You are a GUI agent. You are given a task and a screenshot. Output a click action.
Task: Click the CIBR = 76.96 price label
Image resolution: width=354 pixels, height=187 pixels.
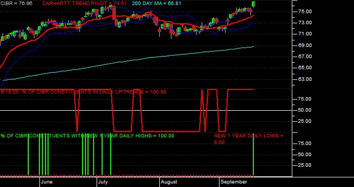[16, 4]
